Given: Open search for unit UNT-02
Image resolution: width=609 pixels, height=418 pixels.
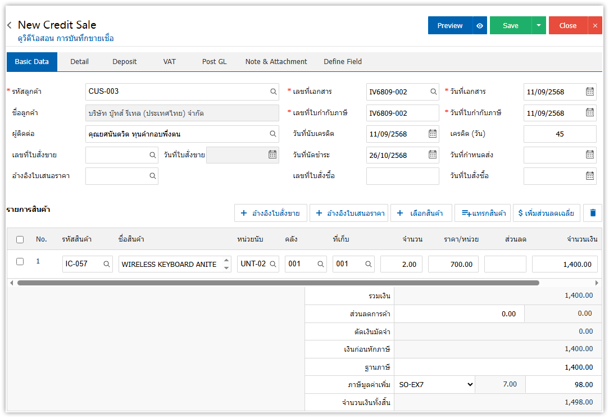Looking at the screenshot, I should 272,264.
